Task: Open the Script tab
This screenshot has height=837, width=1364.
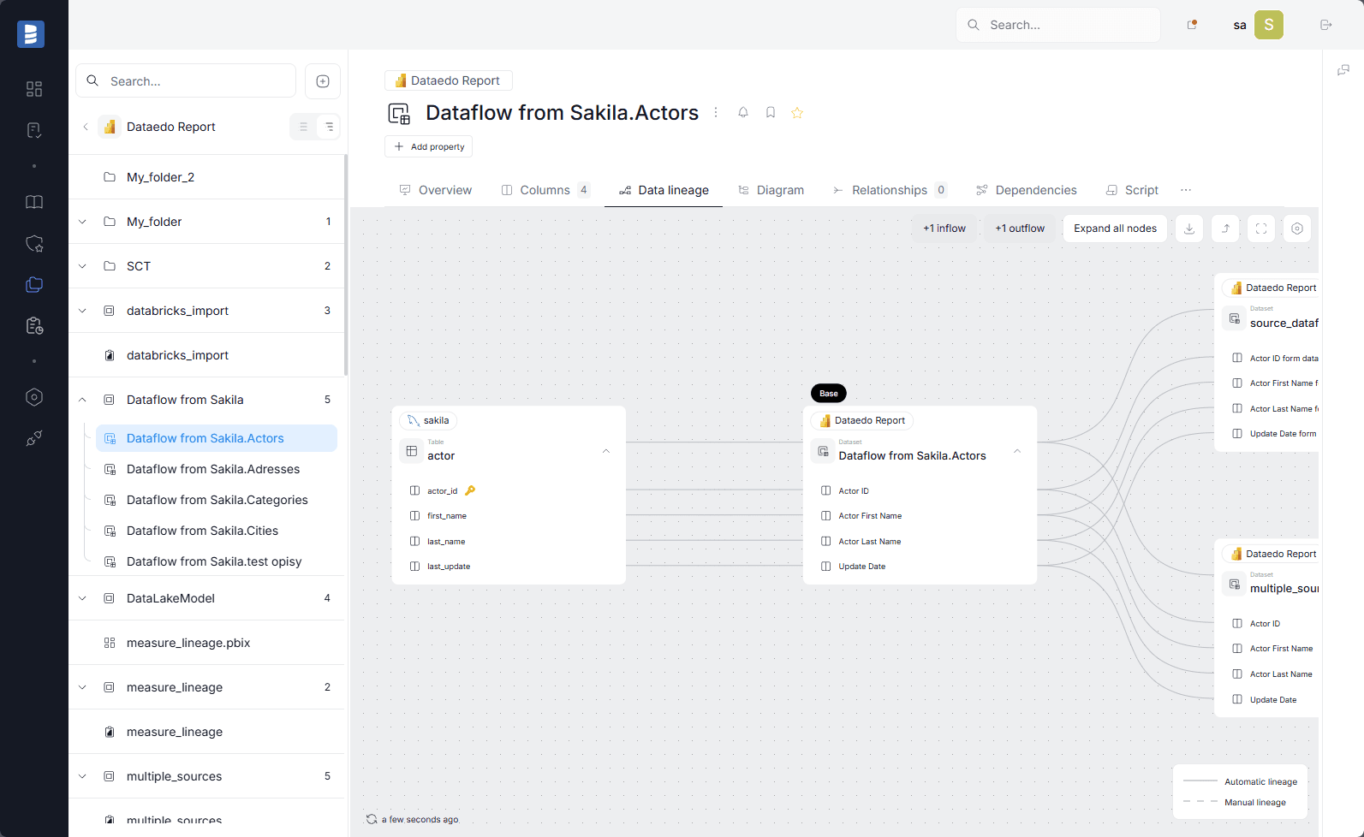Action: pos(1132,190)
